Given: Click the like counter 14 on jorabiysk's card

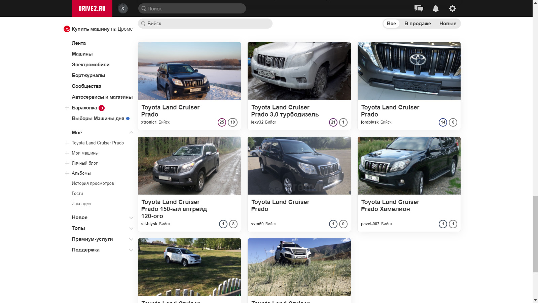Looking at the screenshot, I should 443,122.
